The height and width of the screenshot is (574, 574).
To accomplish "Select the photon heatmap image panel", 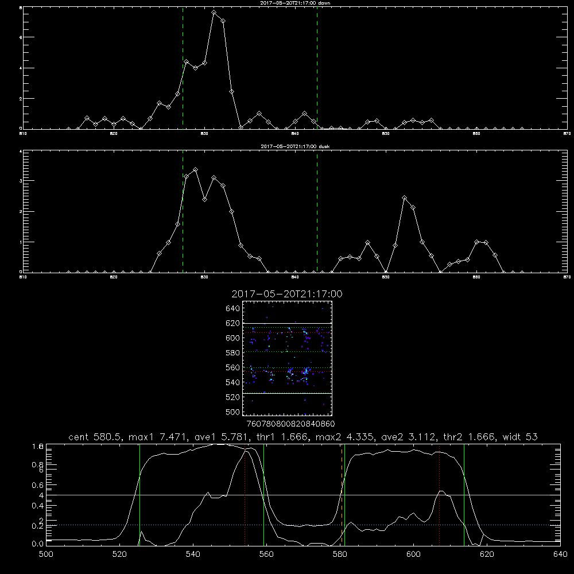I will point(287,358).
